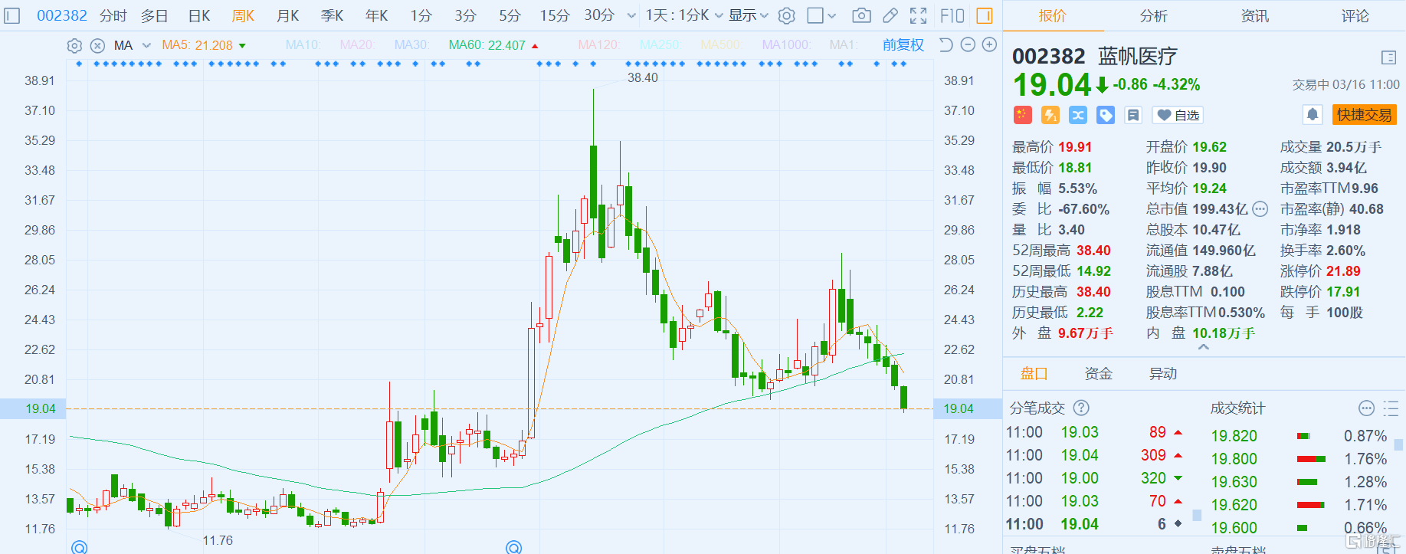Switch to 分时 intraday chart
Viewport: 1406px width, 554px height.
coord(113,15)
